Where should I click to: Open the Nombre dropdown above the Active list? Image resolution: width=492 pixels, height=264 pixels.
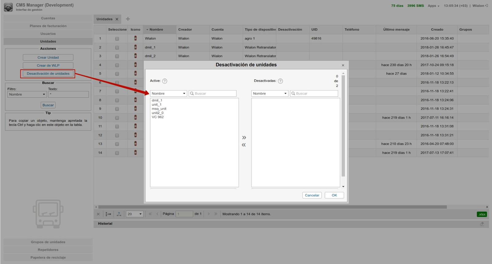pos(168,94)
